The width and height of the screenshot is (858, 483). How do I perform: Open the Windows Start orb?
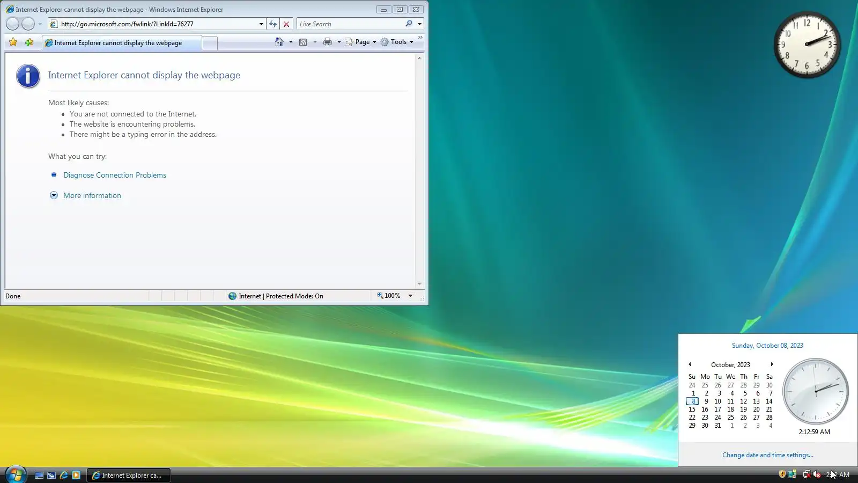click(16, 474)
